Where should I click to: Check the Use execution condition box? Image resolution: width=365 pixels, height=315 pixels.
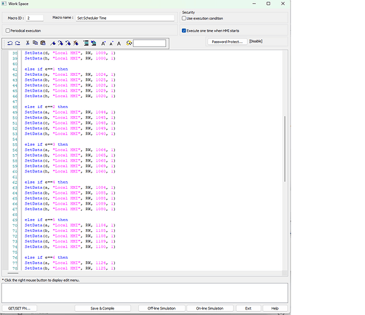click(184, 18)
